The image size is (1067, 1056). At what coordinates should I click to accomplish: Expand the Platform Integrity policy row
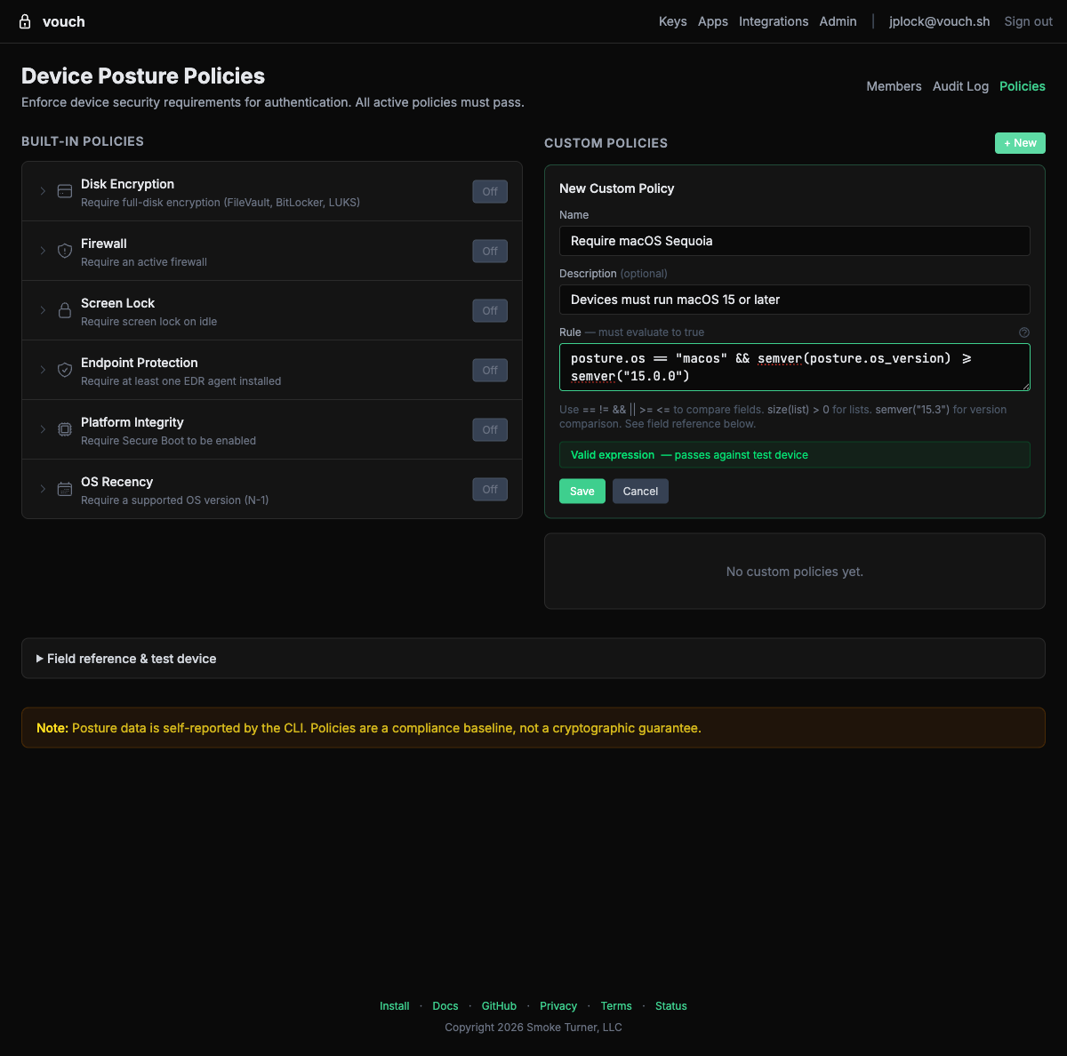(x=42, y=429)
